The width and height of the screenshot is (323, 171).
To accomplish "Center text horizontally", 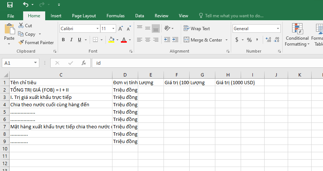I will pos(148,40).
